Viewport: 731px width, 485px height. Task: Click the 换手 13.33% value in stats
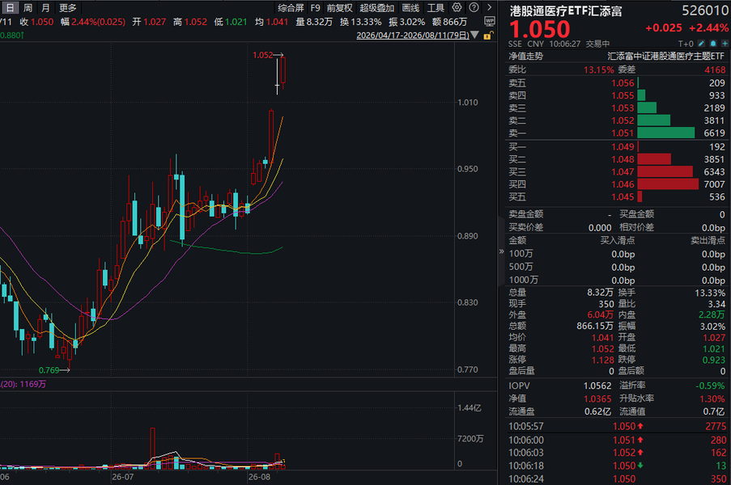tap(710, 293)
